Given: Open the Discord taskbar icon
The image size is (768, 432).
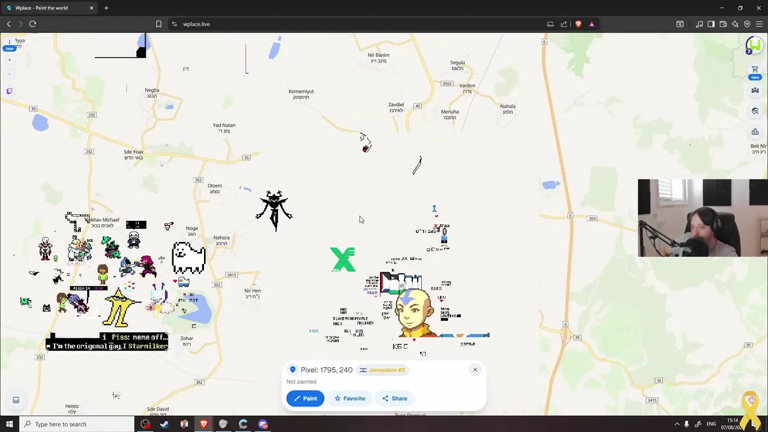Looking at the screenshot, I should 263,424.
